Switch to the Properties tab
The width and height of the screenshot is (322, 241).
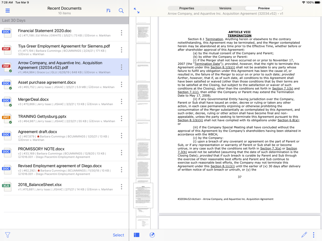pos(187,8)
